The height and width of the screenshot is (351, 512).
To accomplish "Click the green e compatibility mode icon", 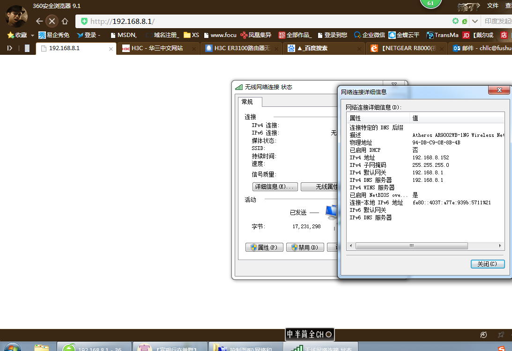I will (465, 21).
